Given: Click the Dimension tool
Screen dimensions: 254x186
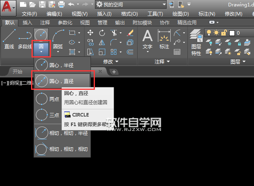Looking at the screenshot, I should tap(164, 39).
